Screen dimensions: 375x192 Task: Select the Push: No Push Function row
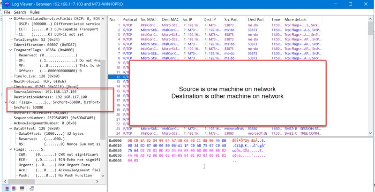55,175
